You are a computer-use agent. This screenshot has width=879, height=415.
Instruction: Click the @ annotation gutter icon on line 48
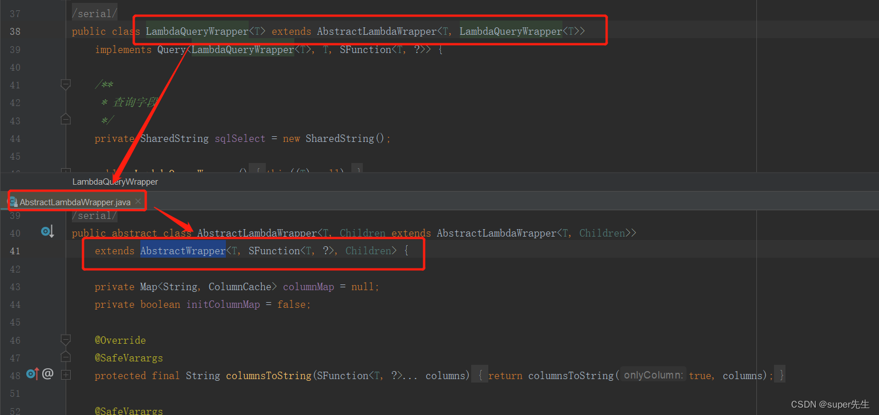click(x=48, y=374)
